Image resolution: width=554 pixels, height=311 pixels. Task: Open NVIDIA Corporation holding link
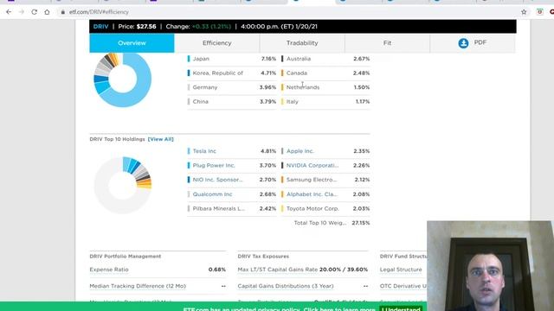312,165
